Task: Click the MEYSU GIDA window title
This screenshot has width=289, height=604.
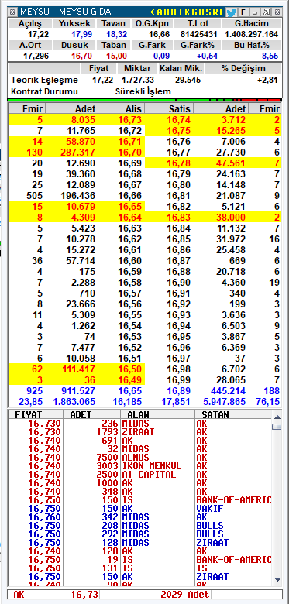Action: 84,12
